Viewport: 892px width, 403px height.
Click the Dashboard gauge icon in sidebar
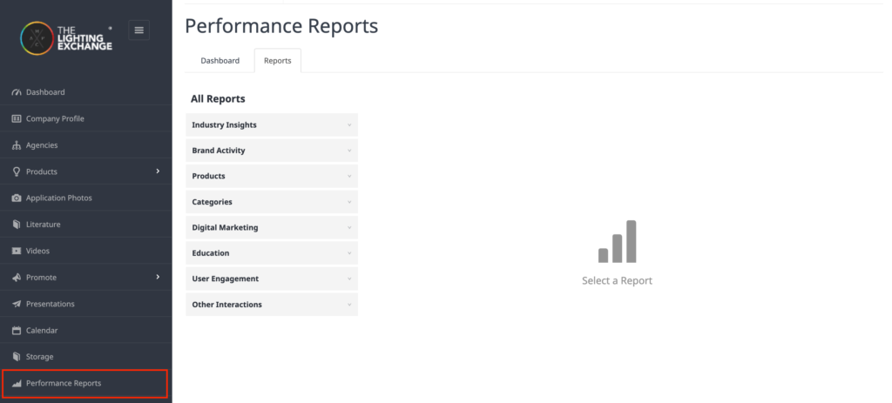click(x=17, y=92)
